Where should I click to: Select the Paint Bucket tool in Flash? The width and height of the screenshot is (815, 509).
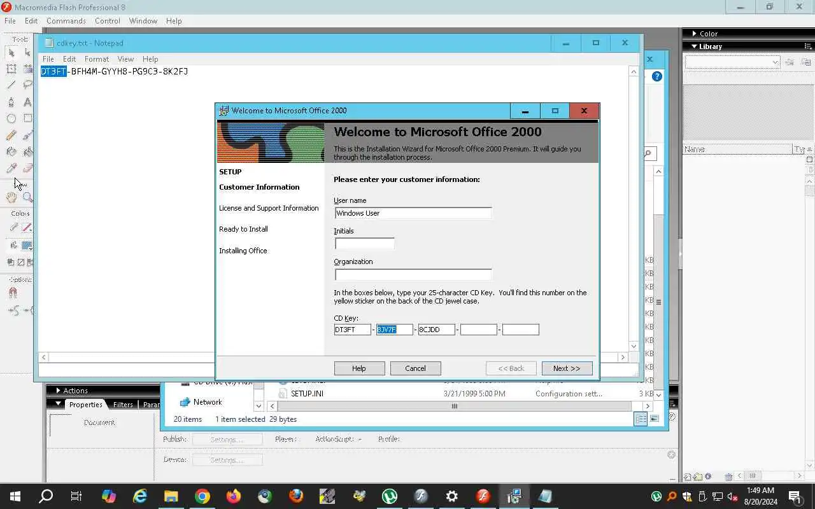(27, 151)
